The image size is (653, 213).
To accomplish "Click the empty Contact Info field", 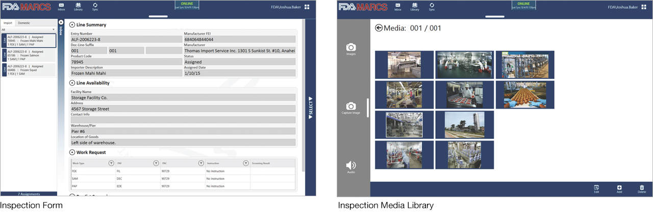I will (183, 120).
